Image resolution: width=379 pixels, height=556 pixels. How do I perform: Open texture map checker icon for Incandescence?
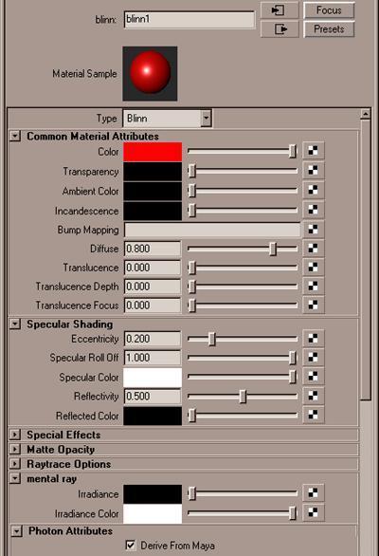313,210
